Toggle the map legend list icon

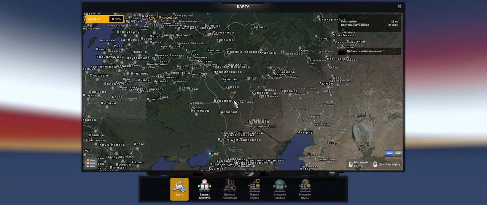[x=91, y=163]
